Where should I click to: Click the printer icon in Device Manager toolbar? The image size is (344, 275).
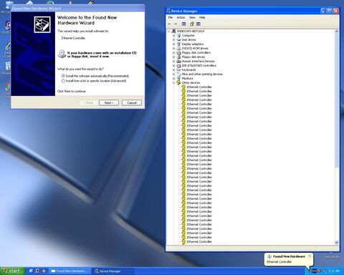192,24
